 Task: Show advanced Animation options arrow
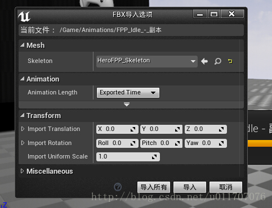pyautogui.click(x=127, y=105)
